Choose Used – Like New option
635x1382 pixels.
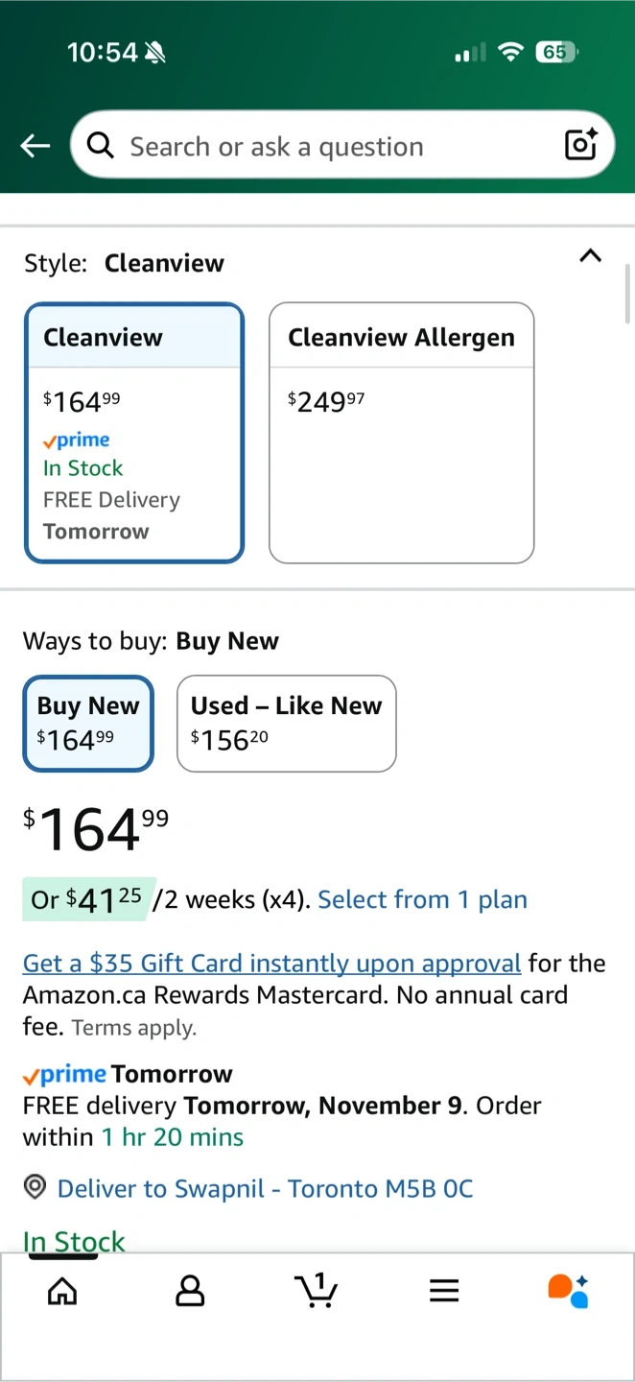(x=286, y=723)
